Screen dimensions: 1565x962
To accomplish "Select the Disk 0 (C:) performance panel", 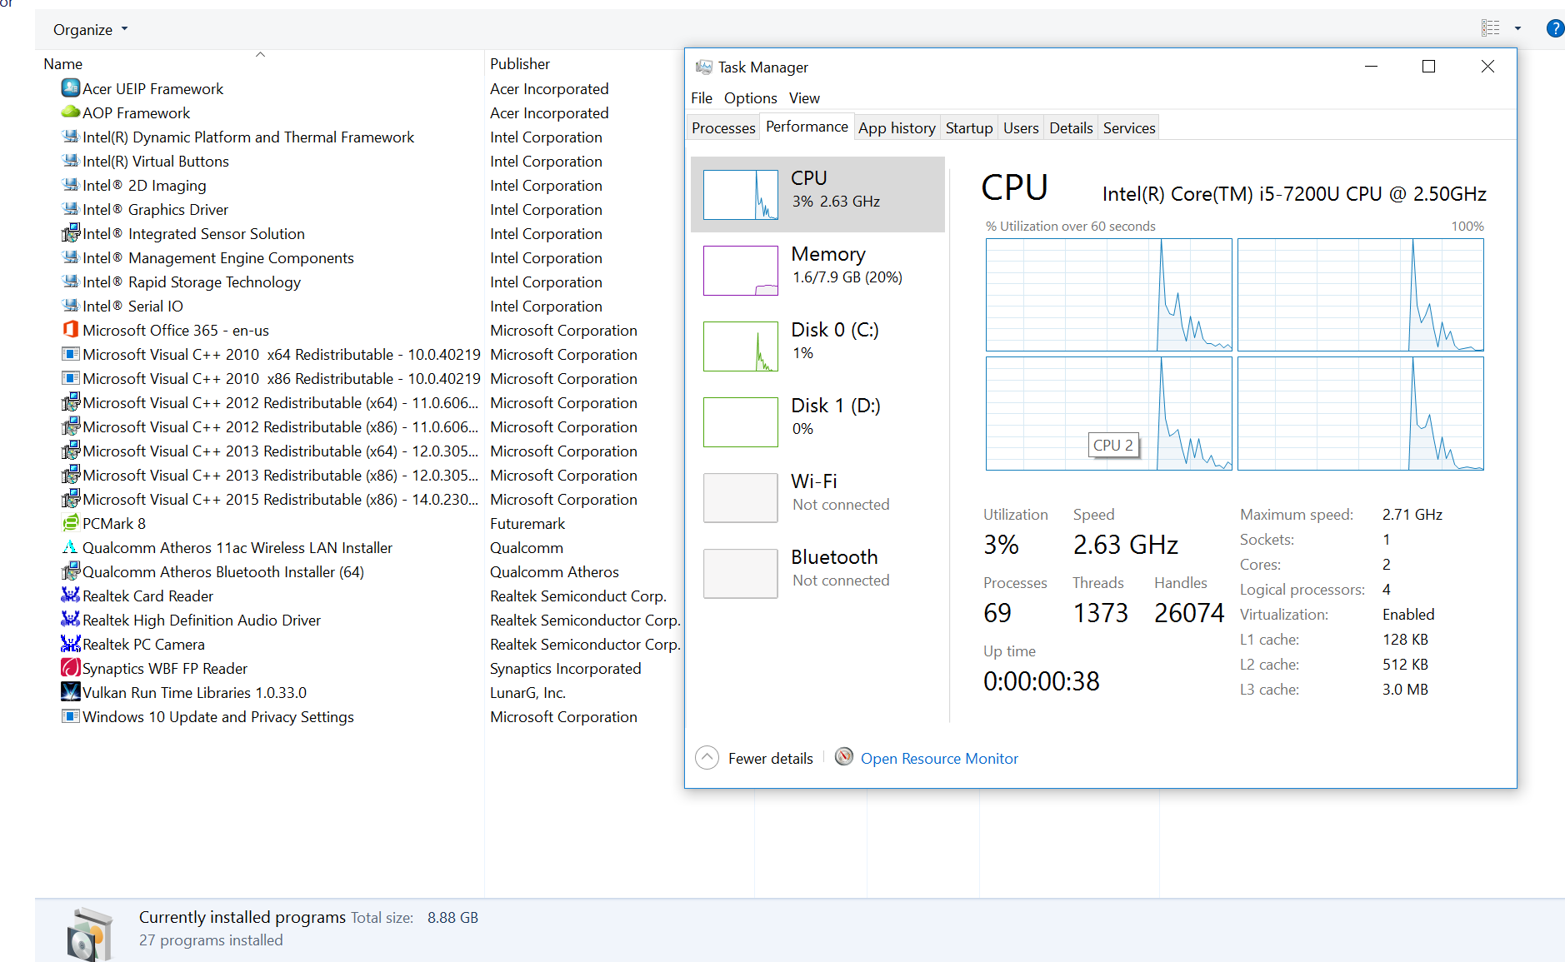I will [x=817, y=346].
